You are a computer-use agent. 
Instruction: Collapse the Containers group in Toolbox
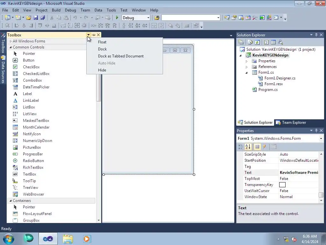[x=11, y=201]
